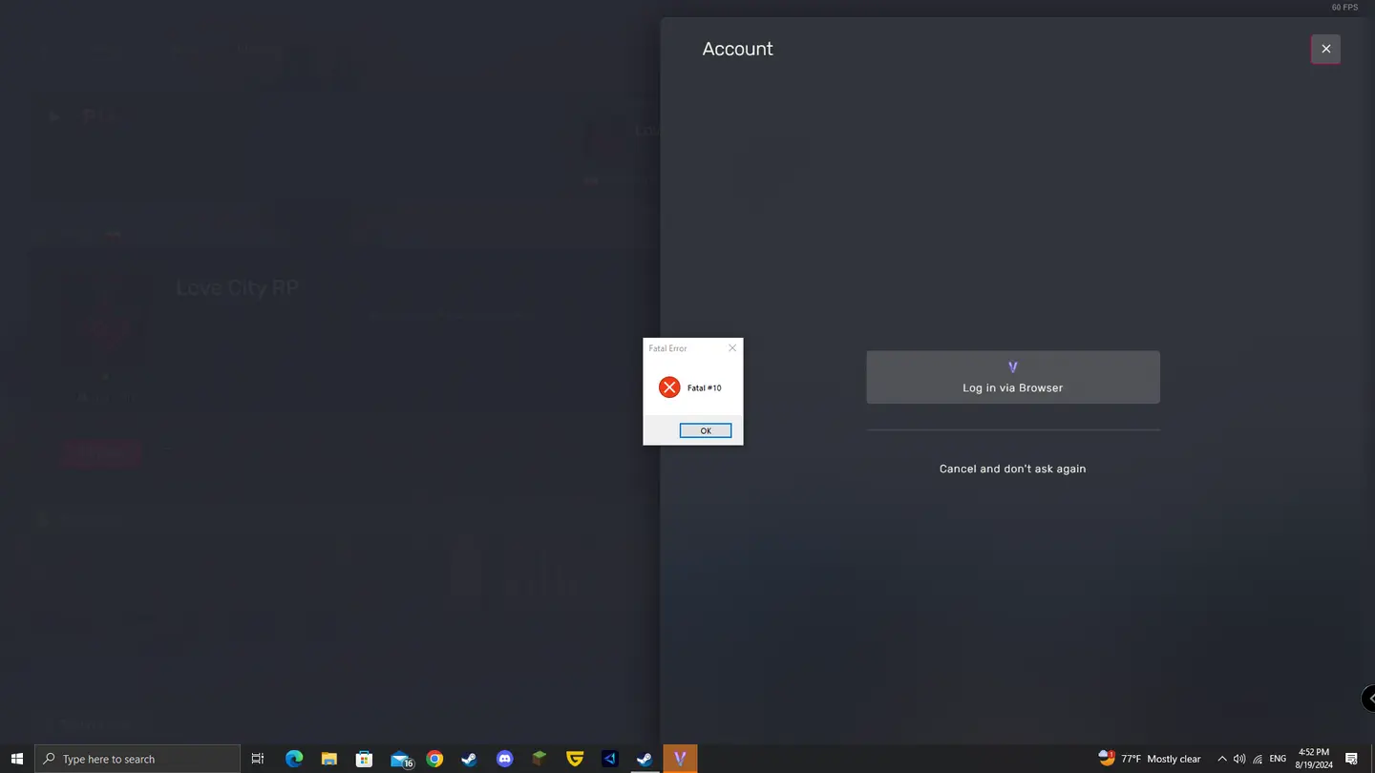This screenshot has height=773, width=1375.
Task: Close the Account panel
Action: pos(1325,49)
